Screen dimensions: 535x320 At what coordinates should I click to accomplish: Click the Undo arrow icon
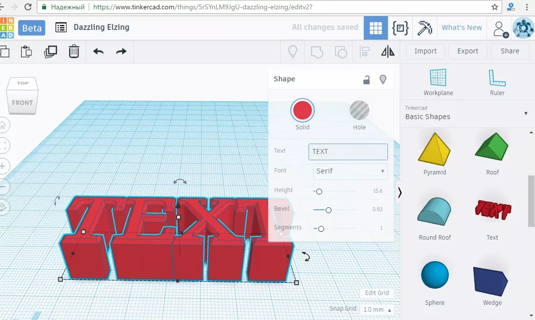[98, 51]
